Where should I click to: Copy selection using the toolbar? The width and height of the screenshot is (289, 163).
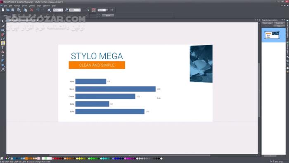[x=19, y=10]
